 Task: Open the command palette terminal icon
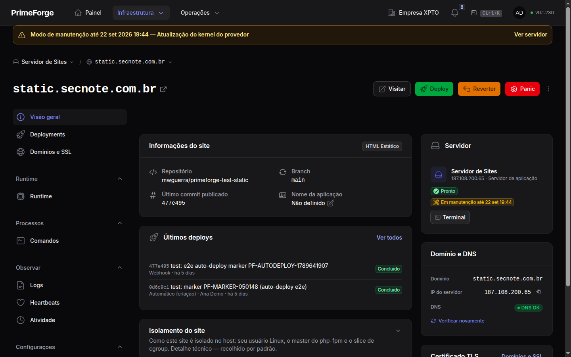[474, 13]
